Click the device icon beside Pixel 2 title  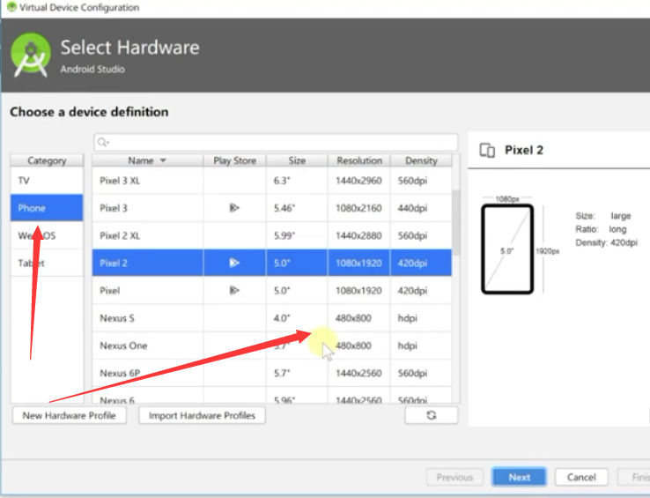(487, 150)
